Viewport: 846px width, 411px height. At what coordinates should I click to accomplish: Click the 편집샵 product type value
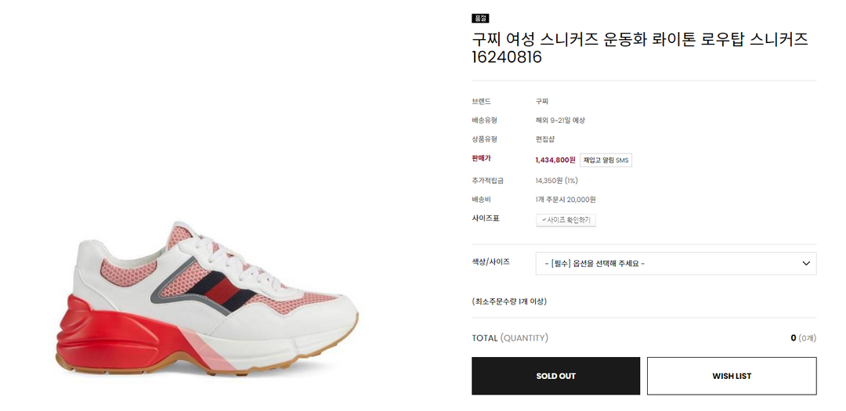pos(545,139)
